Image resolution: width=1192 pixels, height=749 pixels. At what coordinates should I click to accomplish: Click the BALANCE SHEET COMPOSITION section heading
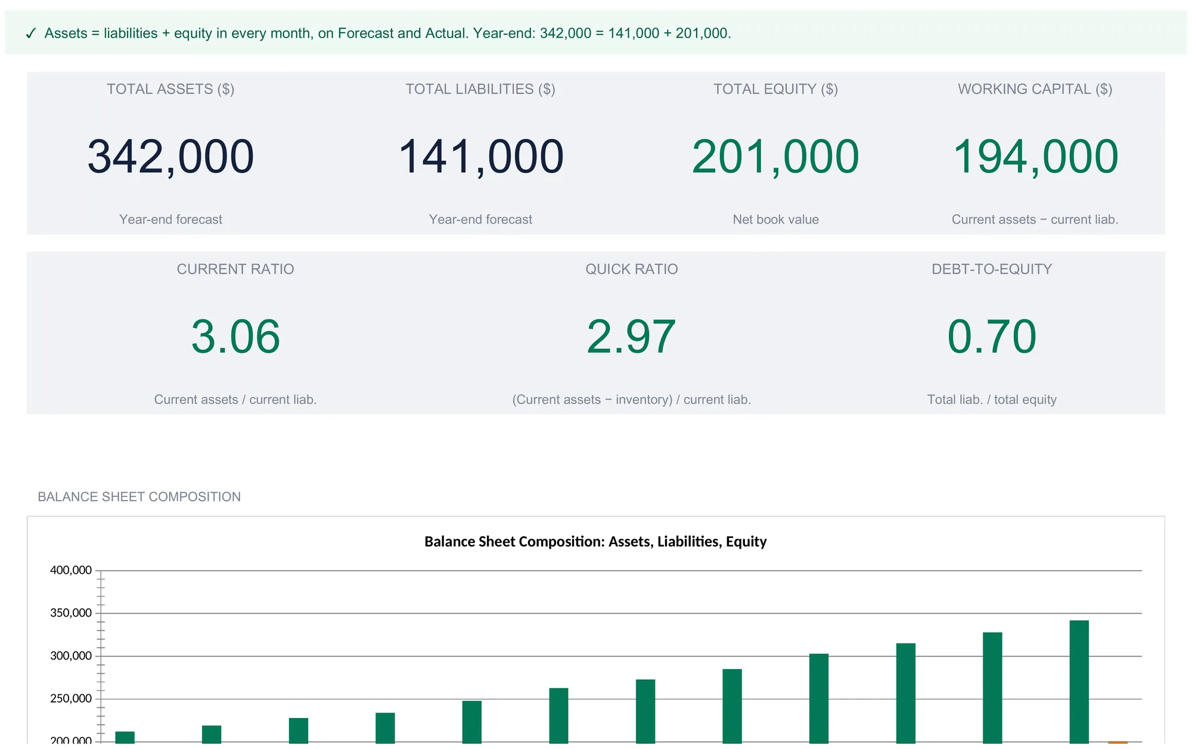coord(139,497)
